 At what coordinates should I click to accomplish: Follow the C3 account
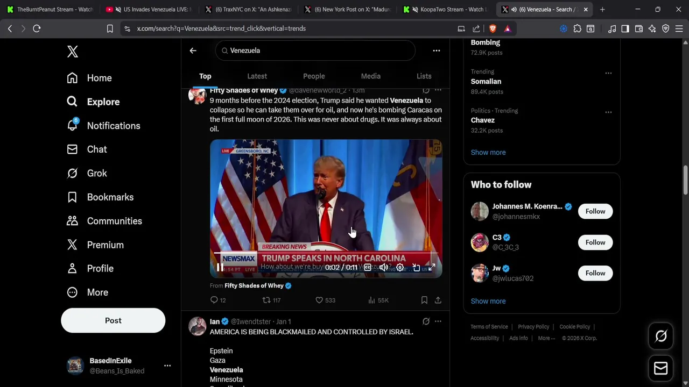[595, 242]
